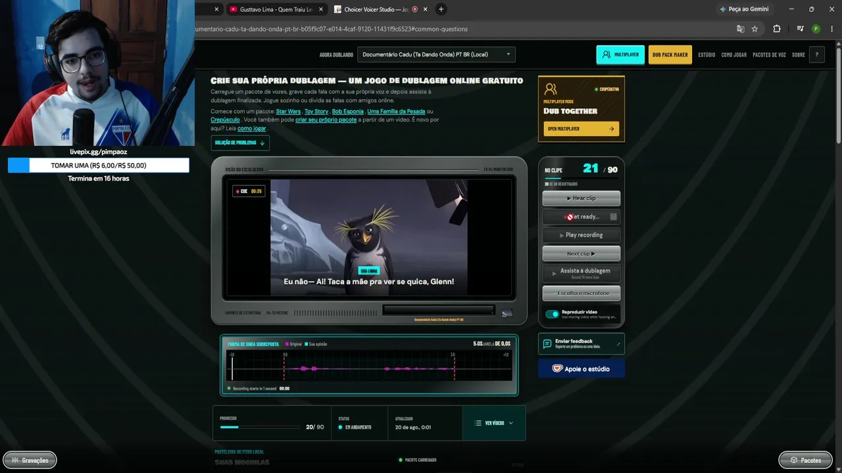Click the streamer webcam overlay
This screenshot has width=842, height=473.
pos(97,72)
